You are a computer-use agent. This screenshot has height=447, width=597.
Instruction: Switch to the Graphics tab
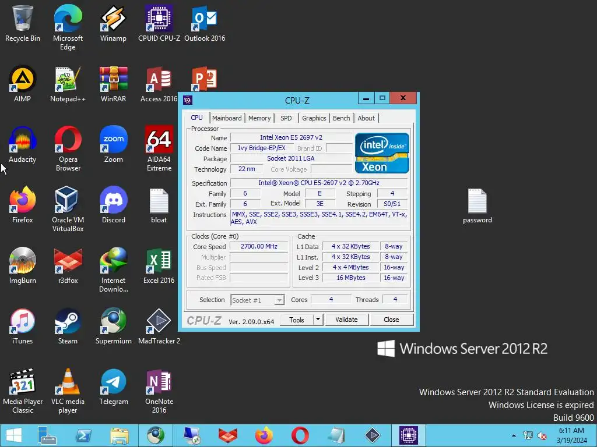click(314, 118)
